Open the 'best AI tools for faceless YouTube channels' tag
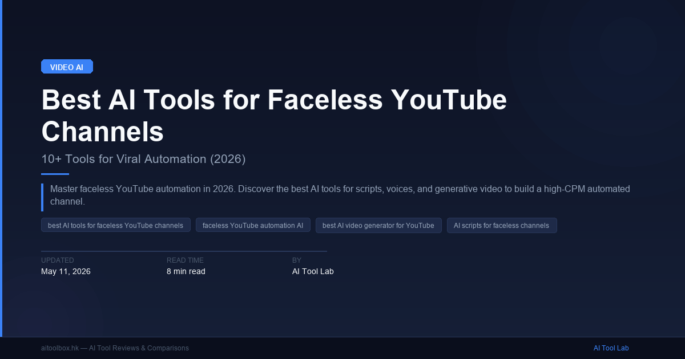Viewport: 685px width, 359px height. 115,225
